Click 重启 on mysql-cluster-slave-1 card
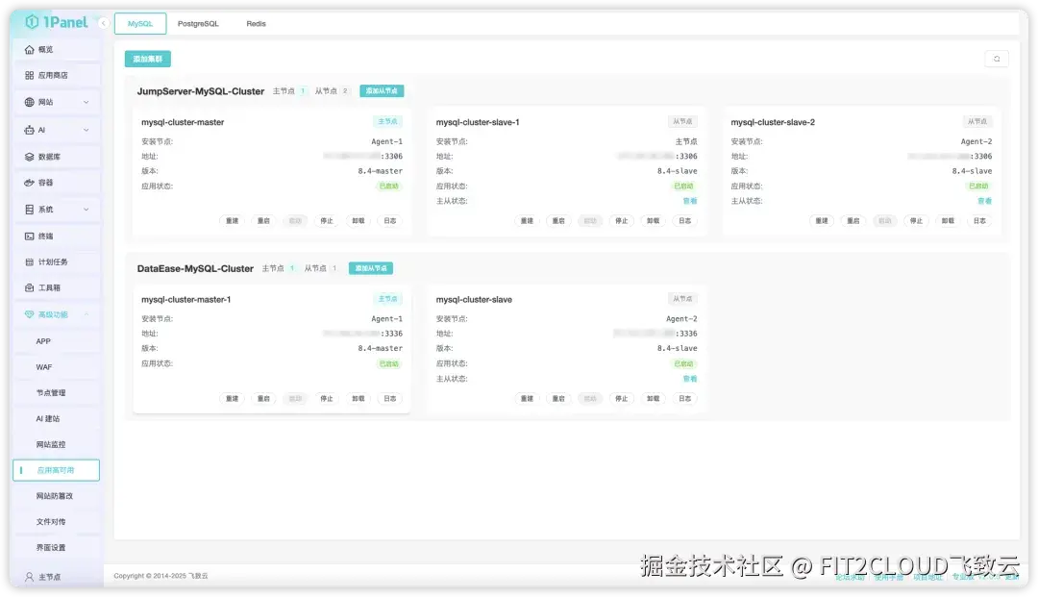This screenshot has width=1038, height=597. 558,221
